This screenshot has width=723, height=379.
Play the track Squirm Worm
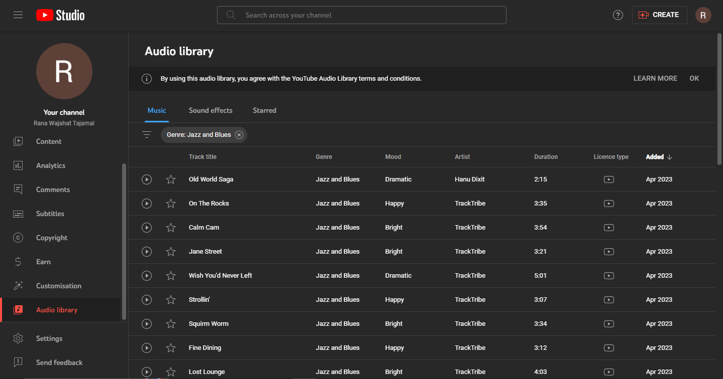pyautogui.click(x=147, y=324)
